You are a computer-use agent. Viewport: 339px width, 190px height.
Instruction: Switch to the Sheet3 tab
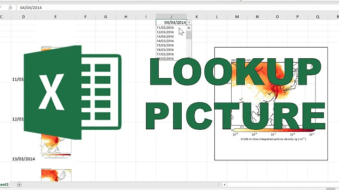[x=4, y=184]
